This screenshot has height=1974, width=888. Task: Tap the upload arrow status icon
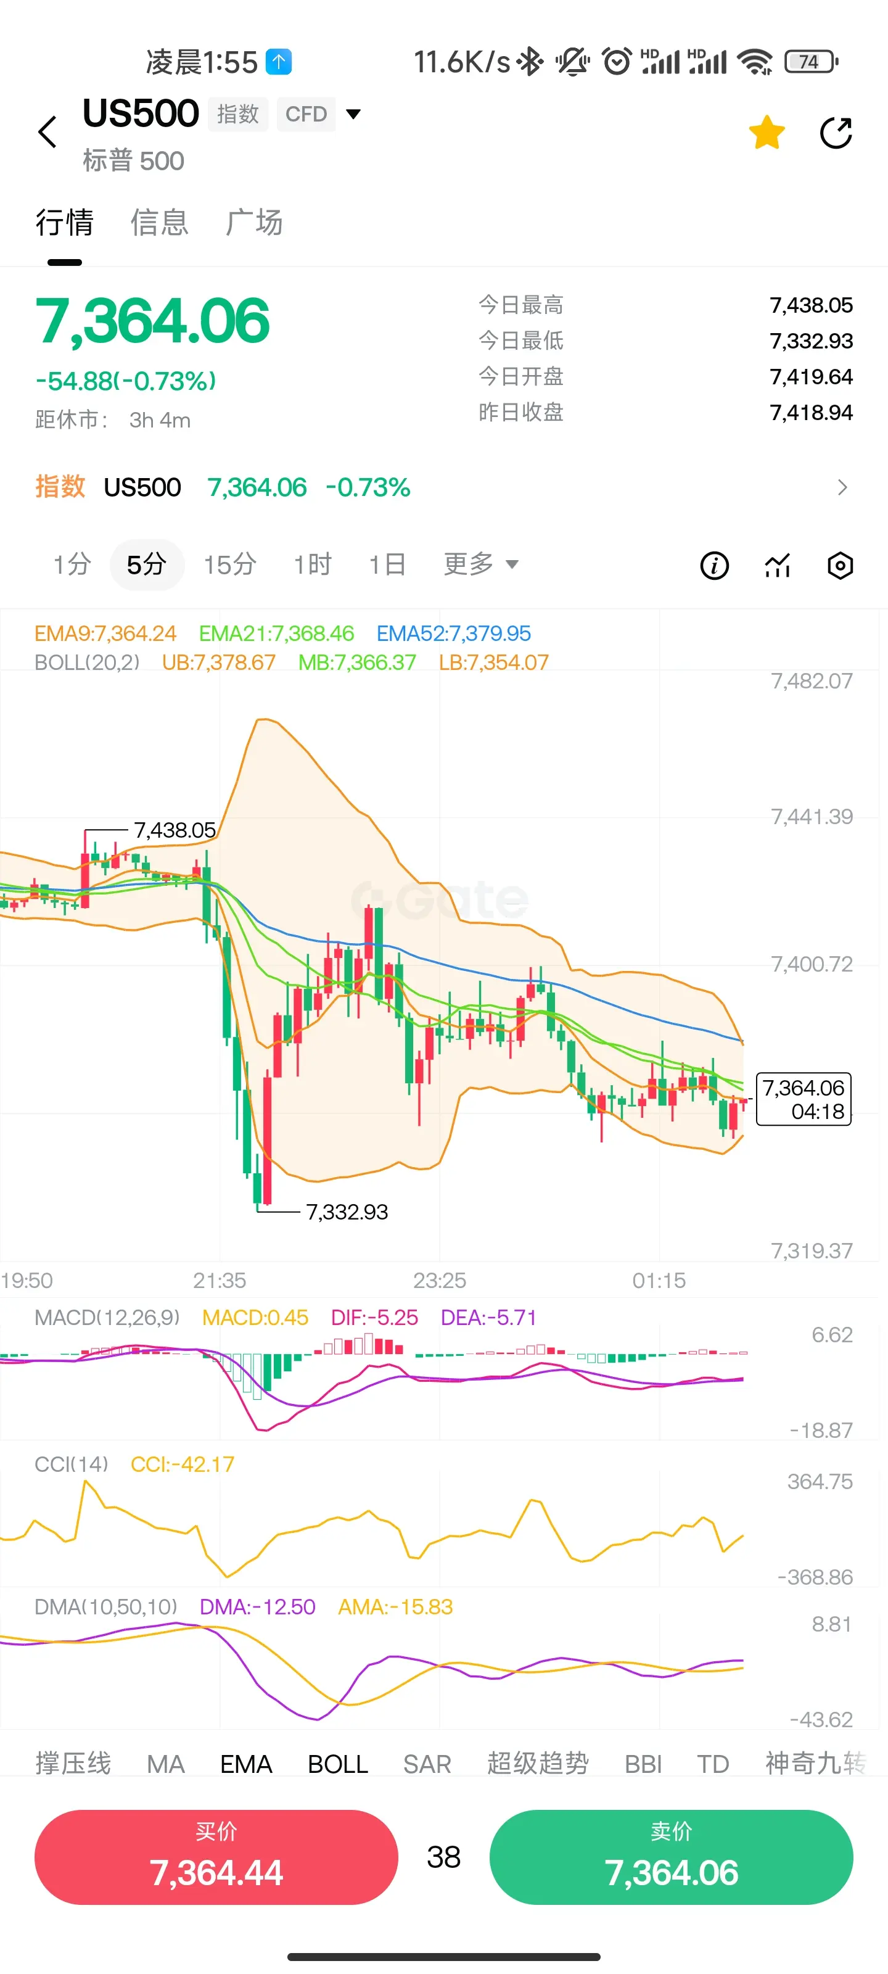click(x=279, y=61)
